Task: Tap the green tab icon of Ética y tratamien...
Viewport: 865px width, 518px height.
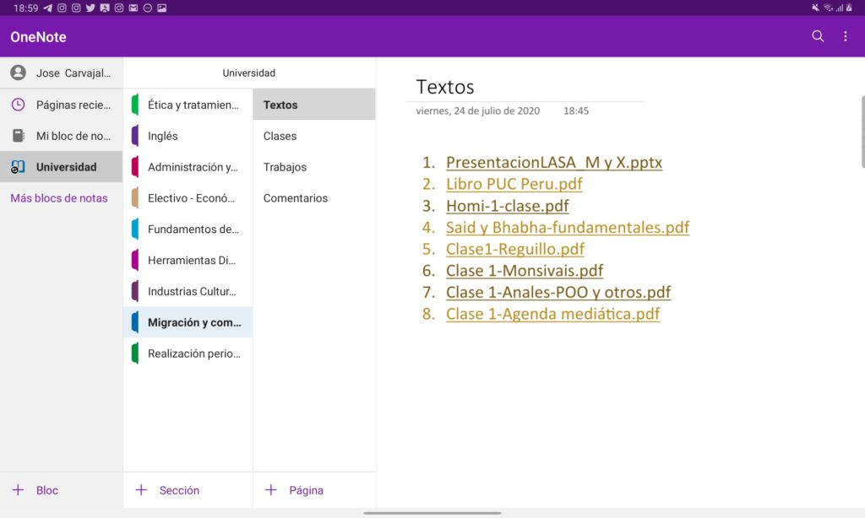Action: pos(135,105)
